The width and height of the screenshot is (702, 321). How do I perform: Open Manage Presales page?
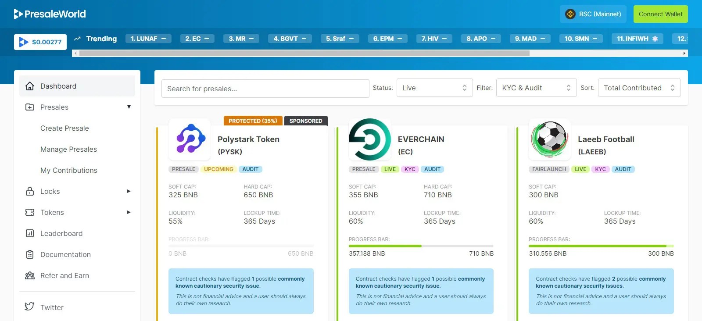pyautogui.click(x=68, y=149)
